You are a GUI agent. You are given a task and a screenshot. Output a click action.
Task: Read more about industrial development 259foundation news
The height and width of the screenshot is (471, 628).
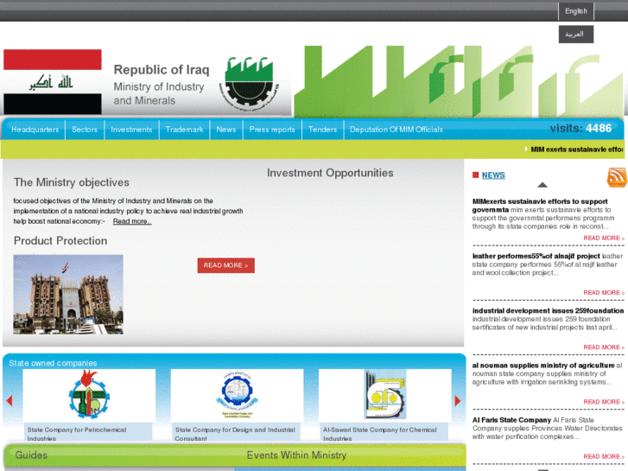(x=604, y=347)
